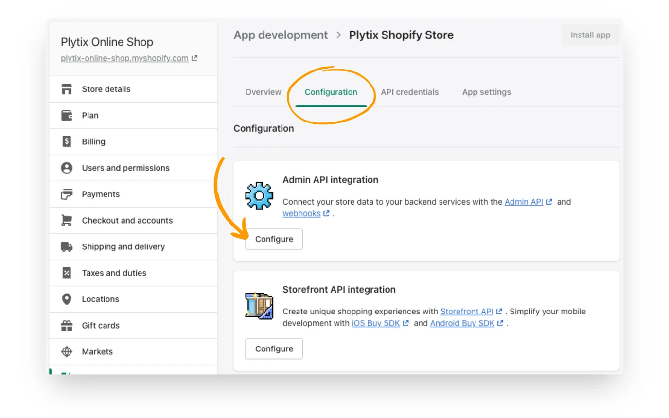669x418 pixels.
Task: Switch to the Overview tab
Action: (x=263, y=92)
